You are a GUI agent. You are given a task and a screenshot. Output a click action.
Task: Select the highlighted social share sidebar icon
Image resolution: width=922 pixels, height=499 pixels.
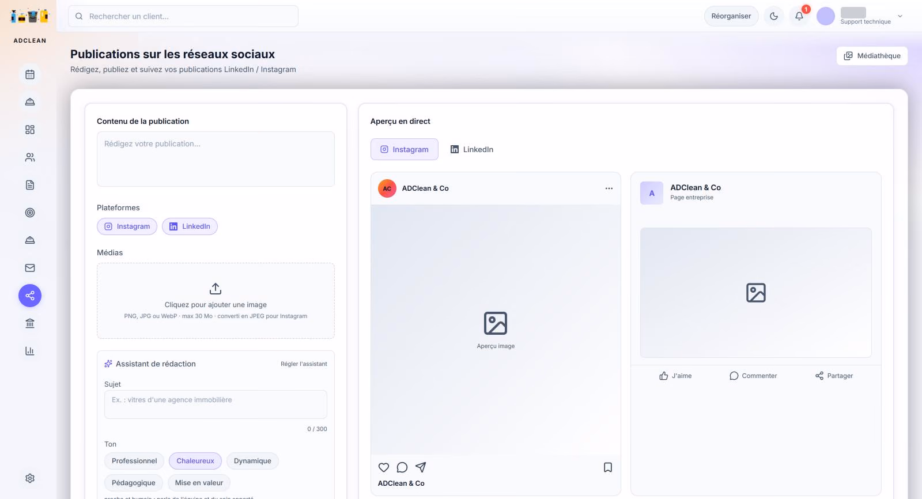(30, 296)
